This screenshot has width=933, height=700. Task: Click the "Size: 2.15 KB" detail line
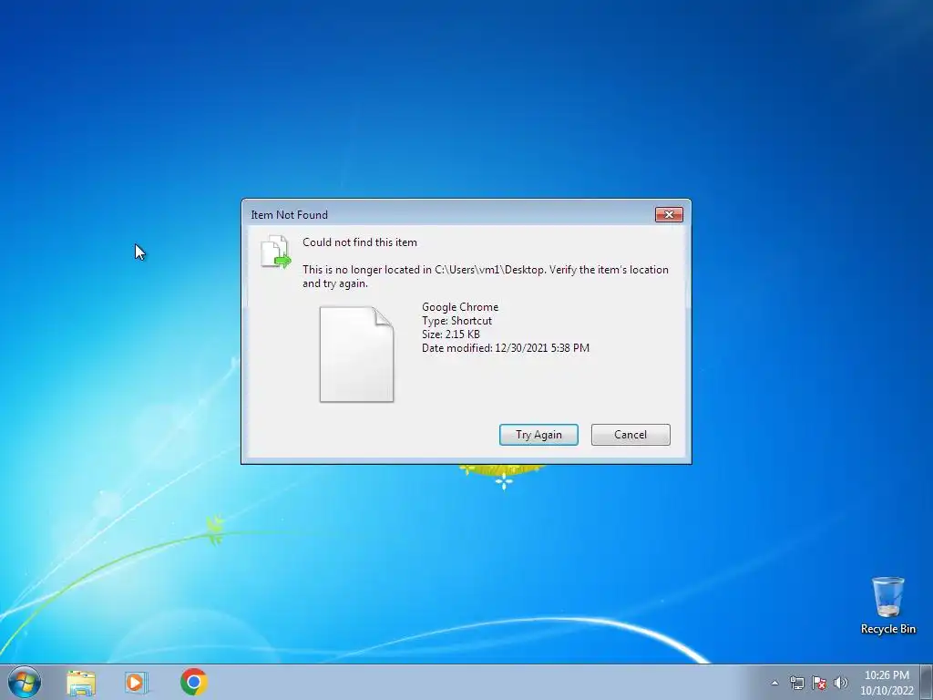450,335
